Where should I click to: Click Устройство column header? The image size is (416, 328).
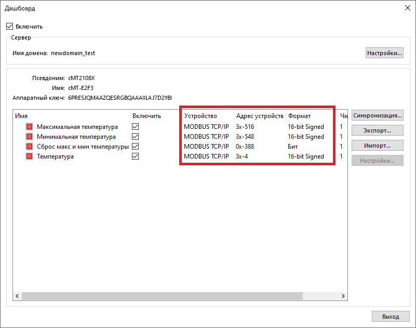(207, 116)
